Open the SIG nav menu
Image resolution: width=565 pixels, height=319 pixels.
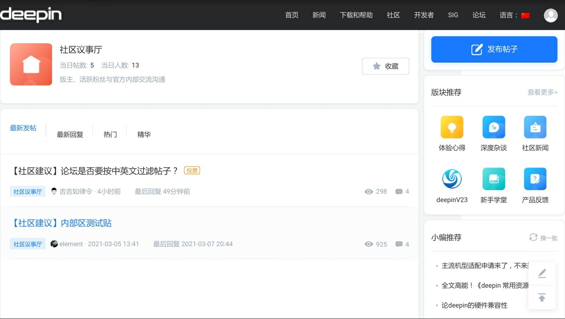point(453,15)
